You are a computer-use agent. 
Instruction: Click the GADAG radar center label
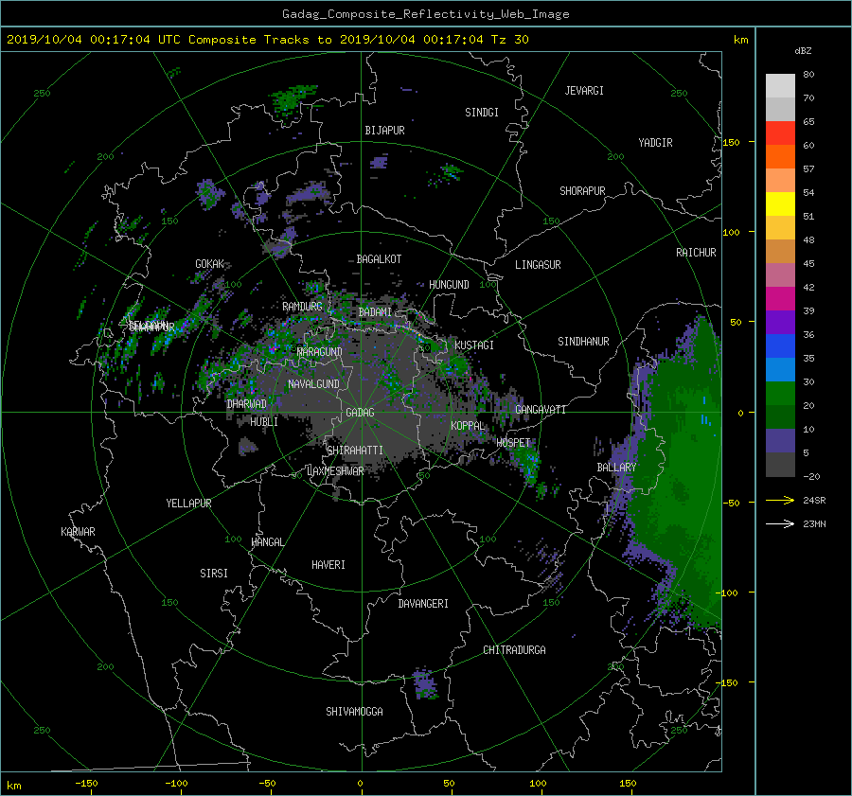(360, 413)
